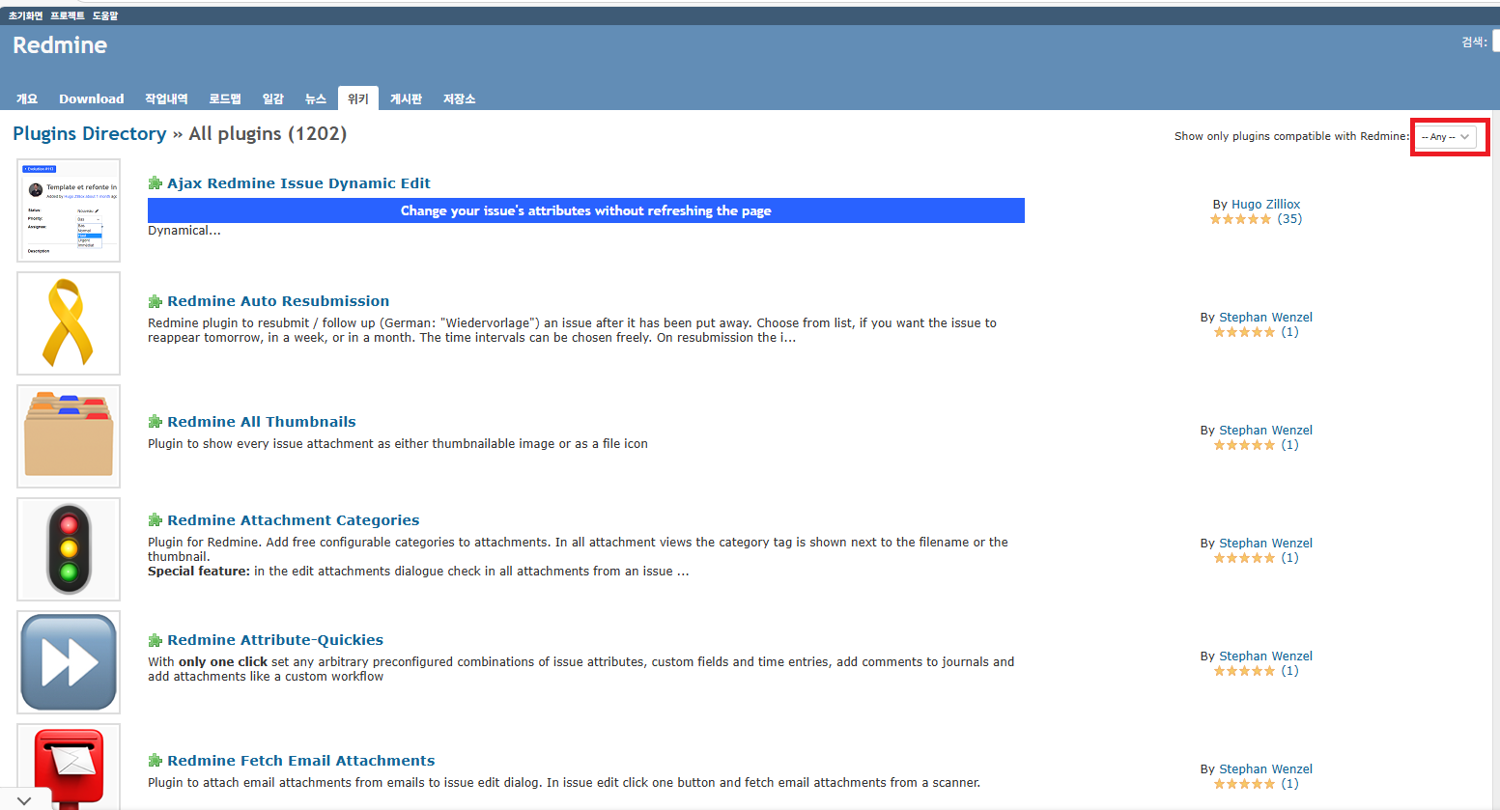
Task: Open Stephan Wenzel link for Fetch Email Attachments
Action: (x=1265, y=769)
